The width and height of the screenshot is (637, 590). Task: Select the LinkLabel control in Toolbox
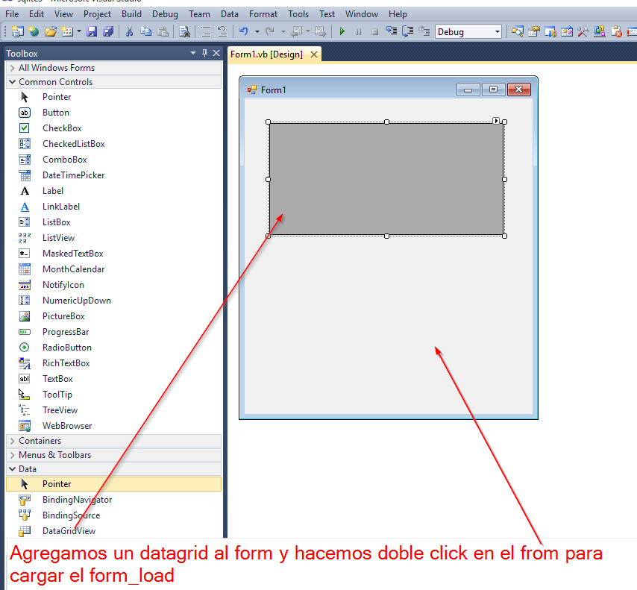click(x=113, y=207)
